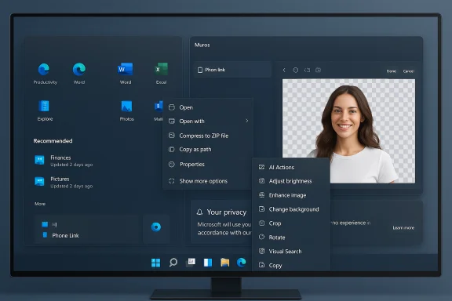Click the bell icon beside Your privacy

coord(199,212)
